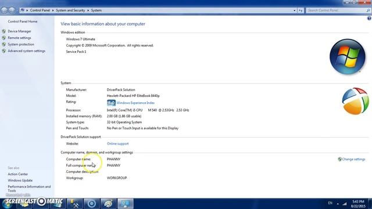Click the DriverPack Solution support section heading

pos(81,137)
